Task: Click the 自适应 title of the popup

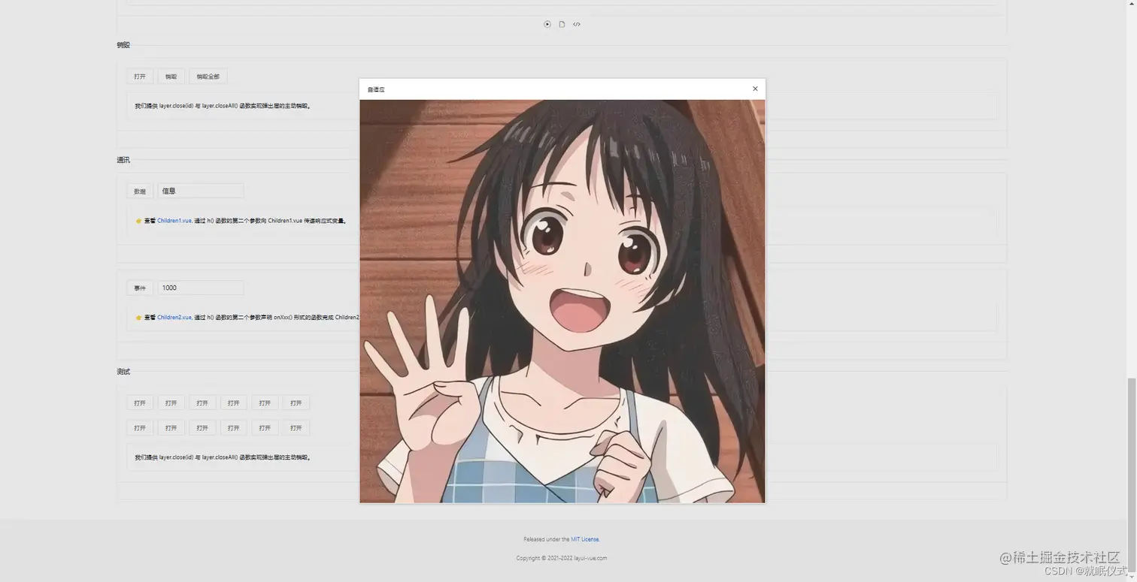Action: click(x=376, y=89)
